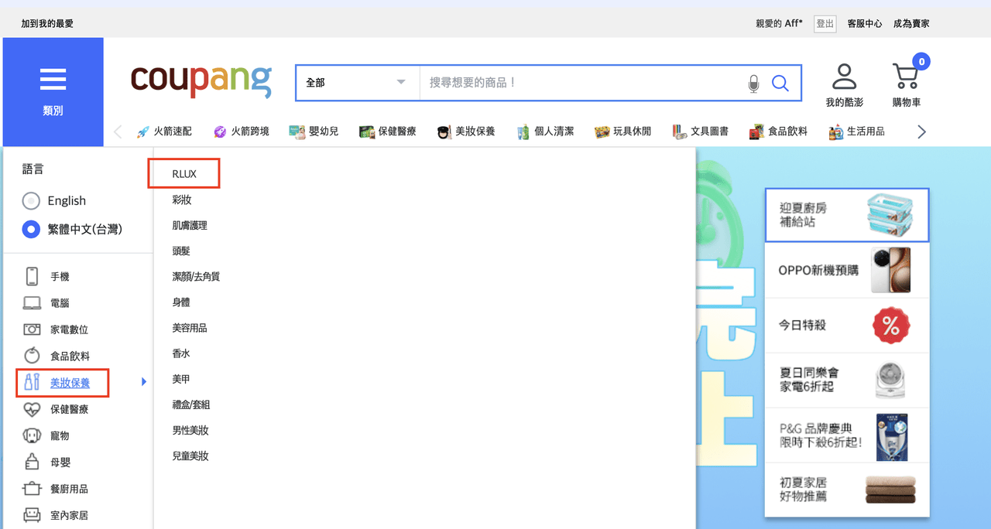Open the 成為賣家 link
This screenshot has height=529, width=991.
911,24
